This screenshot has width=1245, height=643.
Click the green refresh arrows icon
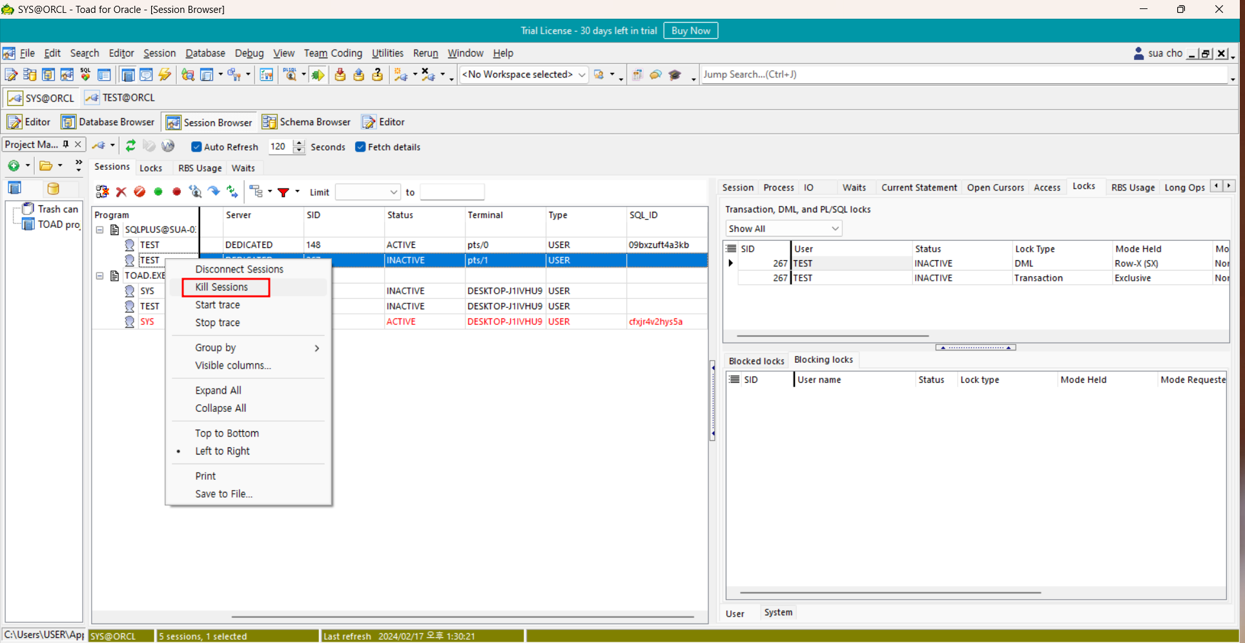point(130,146)
